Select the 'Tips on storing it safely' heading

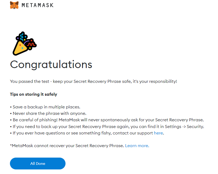(x=34, y=94)
